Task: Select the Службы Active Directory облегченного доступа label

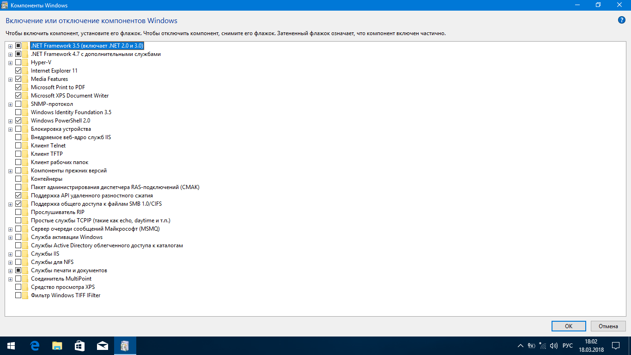Action: click(x=107, y=245)
